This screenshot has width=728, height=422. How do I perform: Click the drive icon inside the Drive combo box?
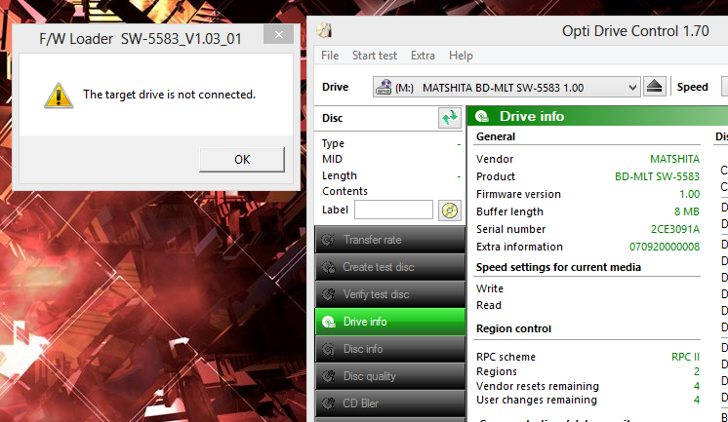point(384,87)
